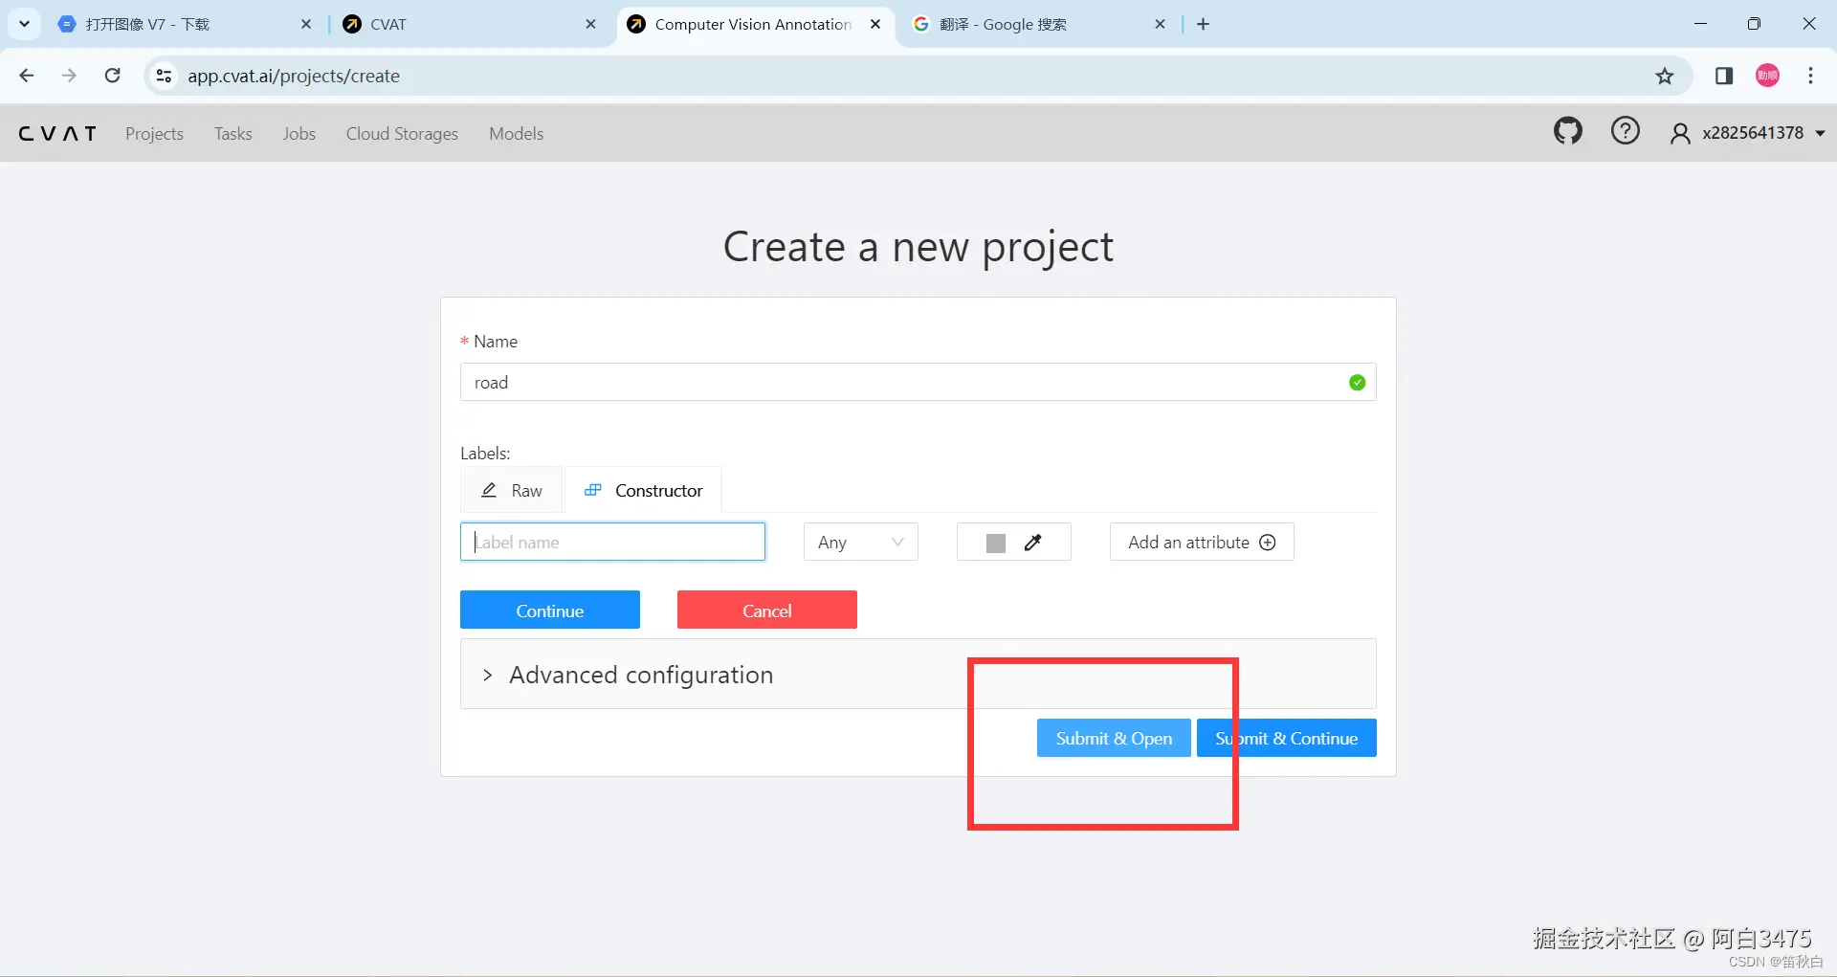1837x977 pixels.
Task: Open the help question mark icon
Action: [1625, 131]
